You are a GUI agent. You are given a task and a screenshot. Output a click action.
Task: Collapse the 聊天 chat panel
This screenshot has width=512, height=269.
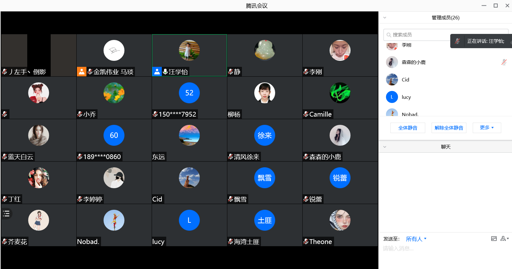pos(385,147)
